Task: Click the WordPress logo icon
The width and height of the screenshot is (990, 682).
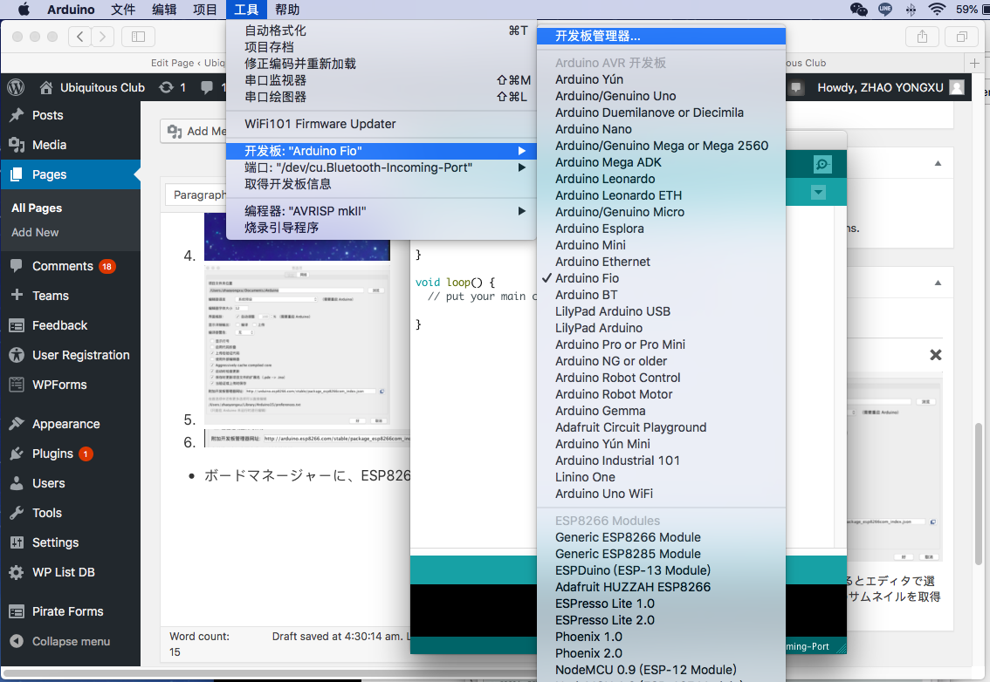Action: [16, 88]
